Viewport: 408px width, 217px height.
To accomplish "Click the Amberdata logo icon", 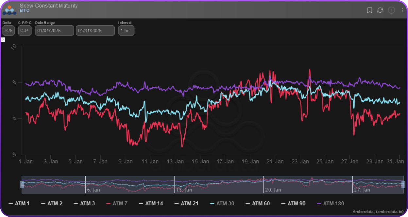I will (x=9, y=10).
